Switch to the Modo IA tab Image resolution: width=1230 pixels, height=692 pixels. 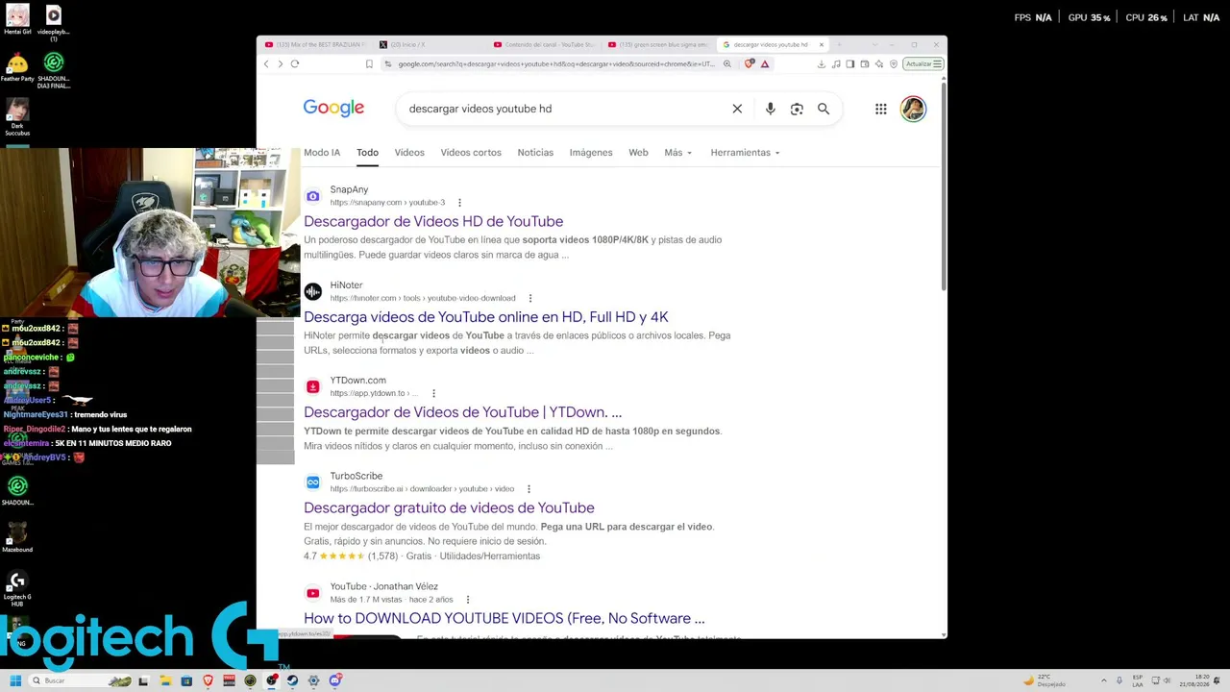322,153
